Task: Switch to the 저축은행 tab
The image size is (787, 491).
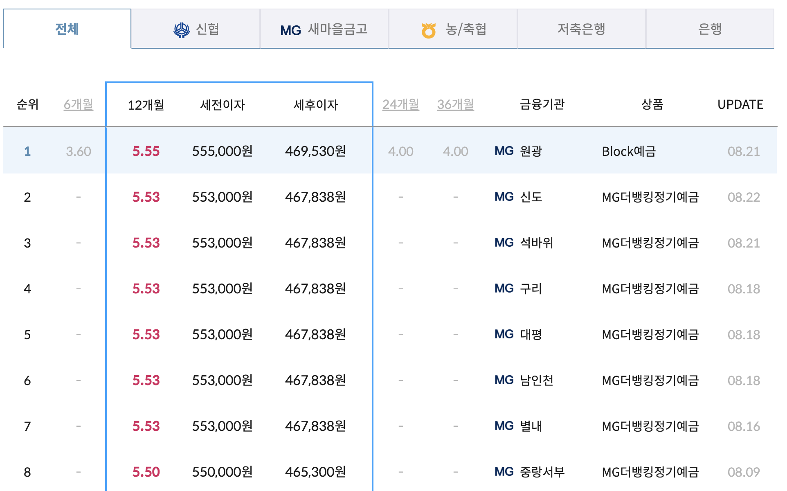Action: (x=581, y=29)
